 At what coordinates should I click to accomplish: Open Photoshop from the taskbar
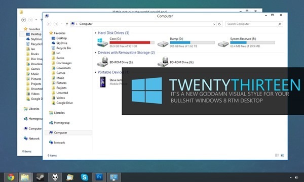coord(99,177)
